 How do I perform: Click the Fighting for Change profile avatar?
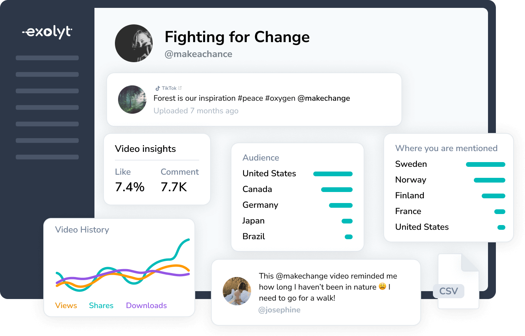(x=134, y=43)
